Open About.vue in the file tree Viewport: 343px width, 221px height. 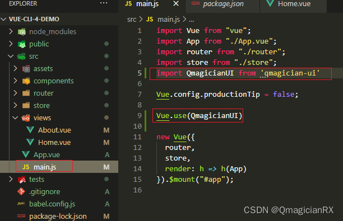click(54, 130)
